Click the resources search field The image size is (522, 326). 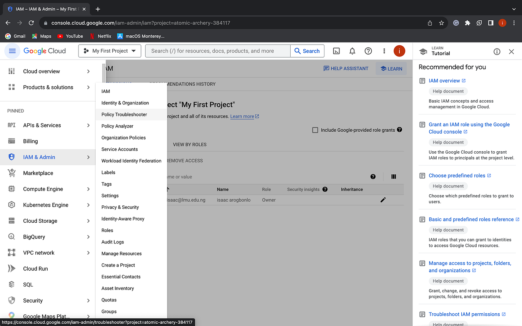tap(218, 51)
